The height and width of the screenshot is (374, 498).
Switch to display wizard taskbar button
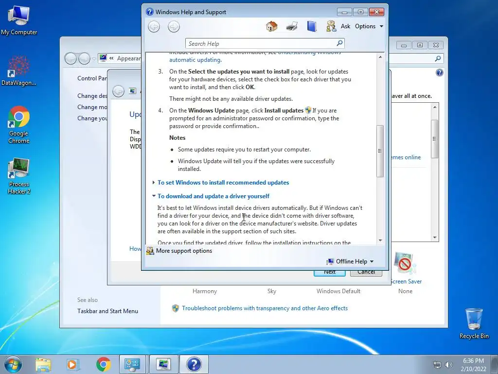pyautogui.click(x=163, y=364)
